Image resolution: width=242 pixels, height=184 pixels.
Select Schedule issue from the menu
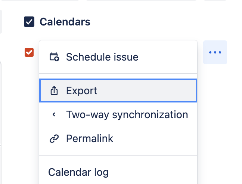(x=102, y=57)
